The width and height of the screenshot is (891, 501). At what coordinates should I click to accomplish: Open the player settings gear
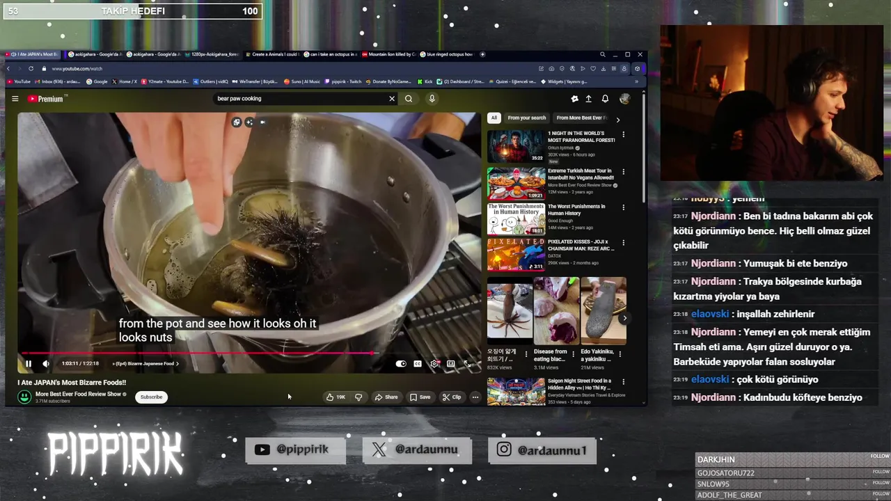coord(434,363)
